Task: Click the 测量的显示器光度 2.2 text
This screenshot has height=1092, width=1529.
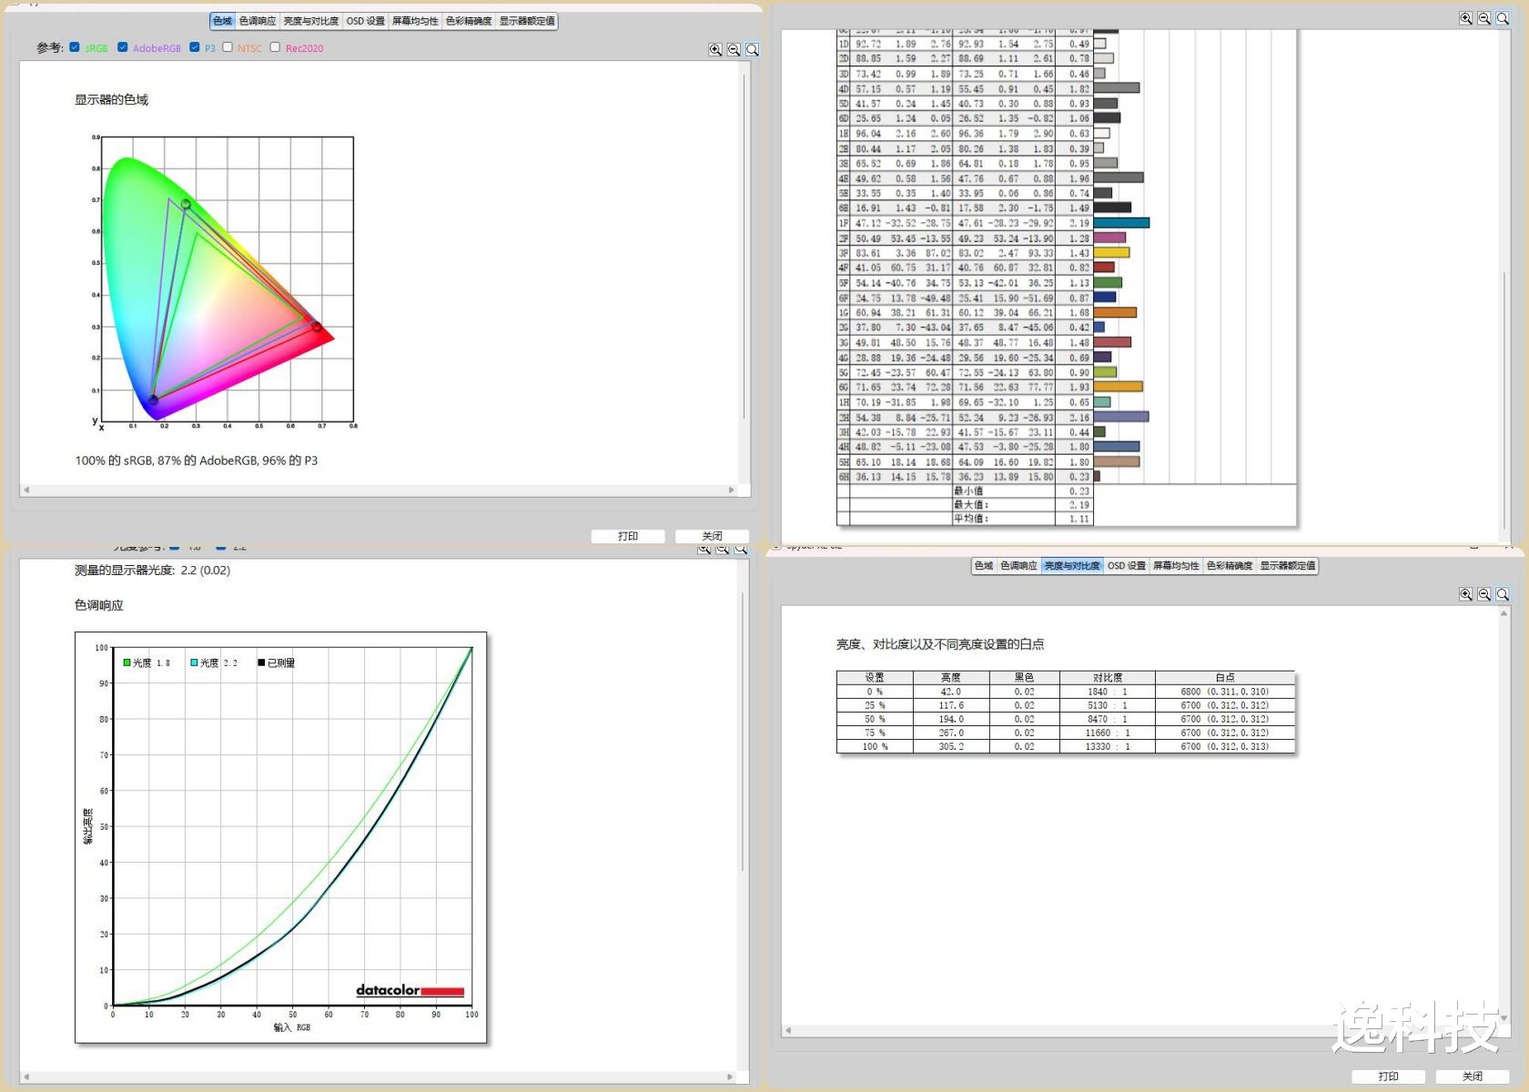Action: pos(152,571)
